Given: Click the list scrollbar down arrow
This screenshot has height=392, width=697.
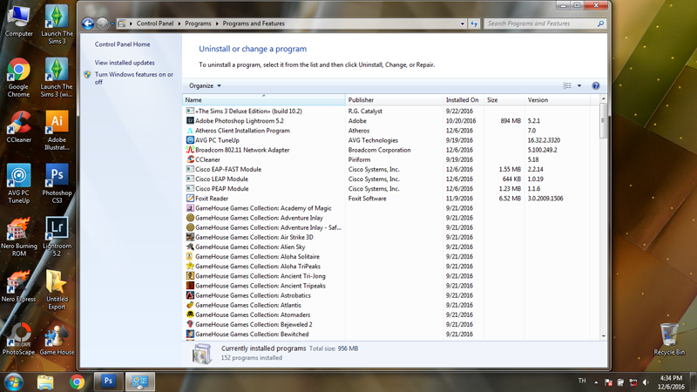Looking at the screenshot, I should tap(603, 336).
